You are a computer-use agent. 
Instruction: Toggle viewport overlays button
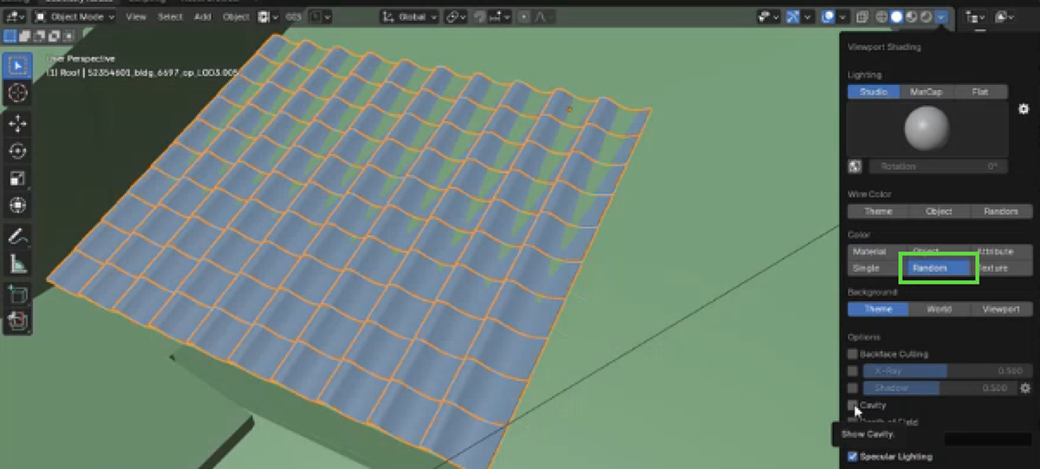[x=828, y=16]
